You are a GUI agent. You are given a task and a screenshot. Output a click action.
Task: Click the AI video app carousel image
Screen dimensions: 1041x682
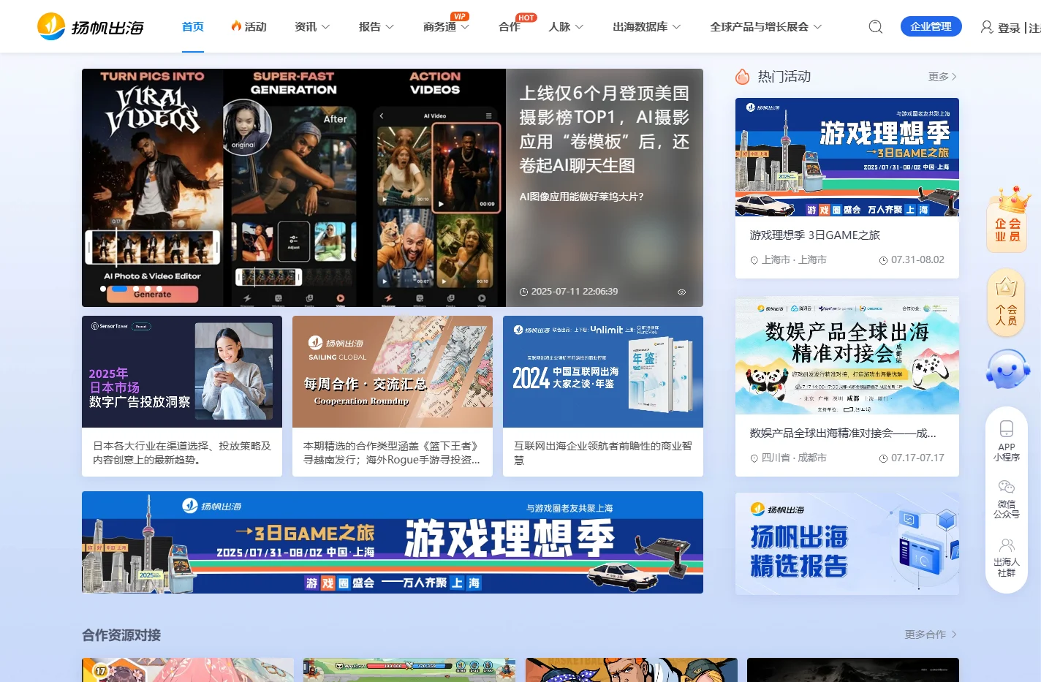(x=294, y=188)
